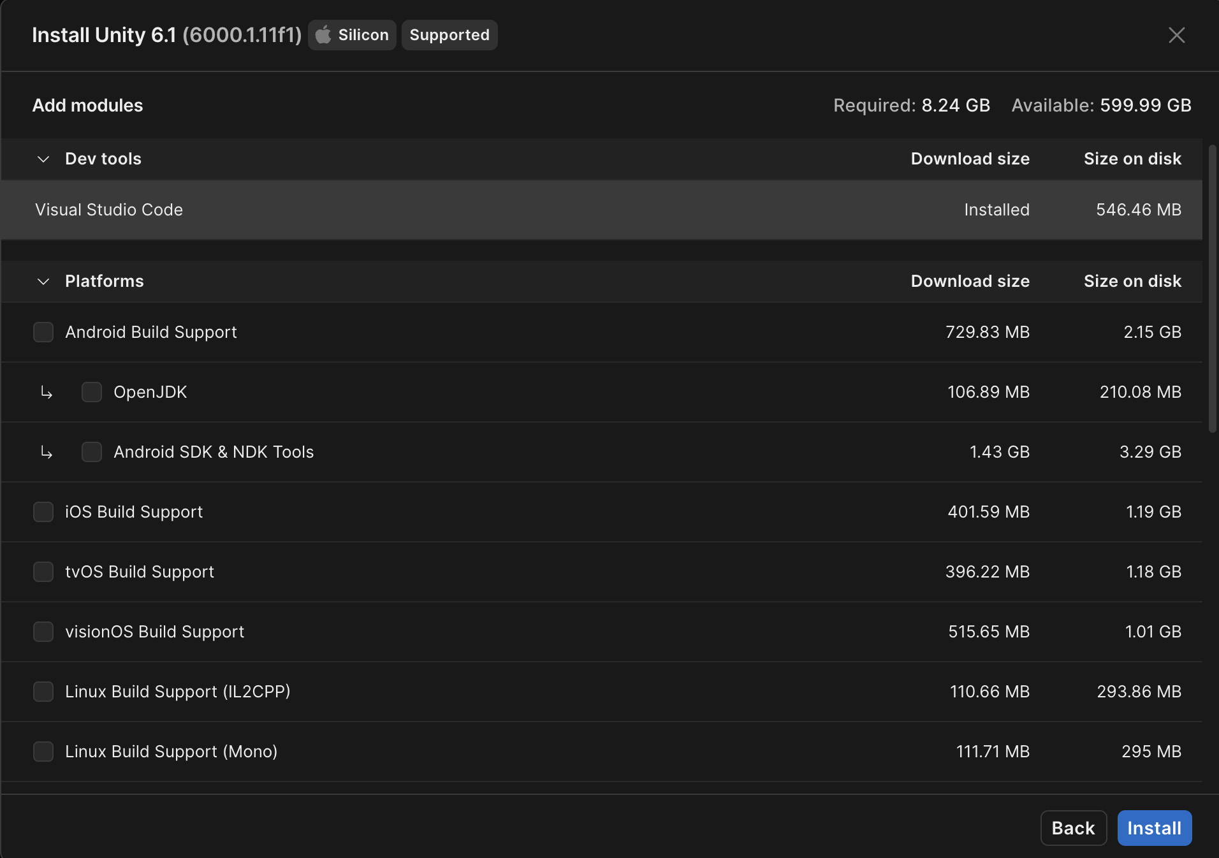Go Back to the previous step
This screenshot has height=858, width=1219.
(x=1073, y=828)
